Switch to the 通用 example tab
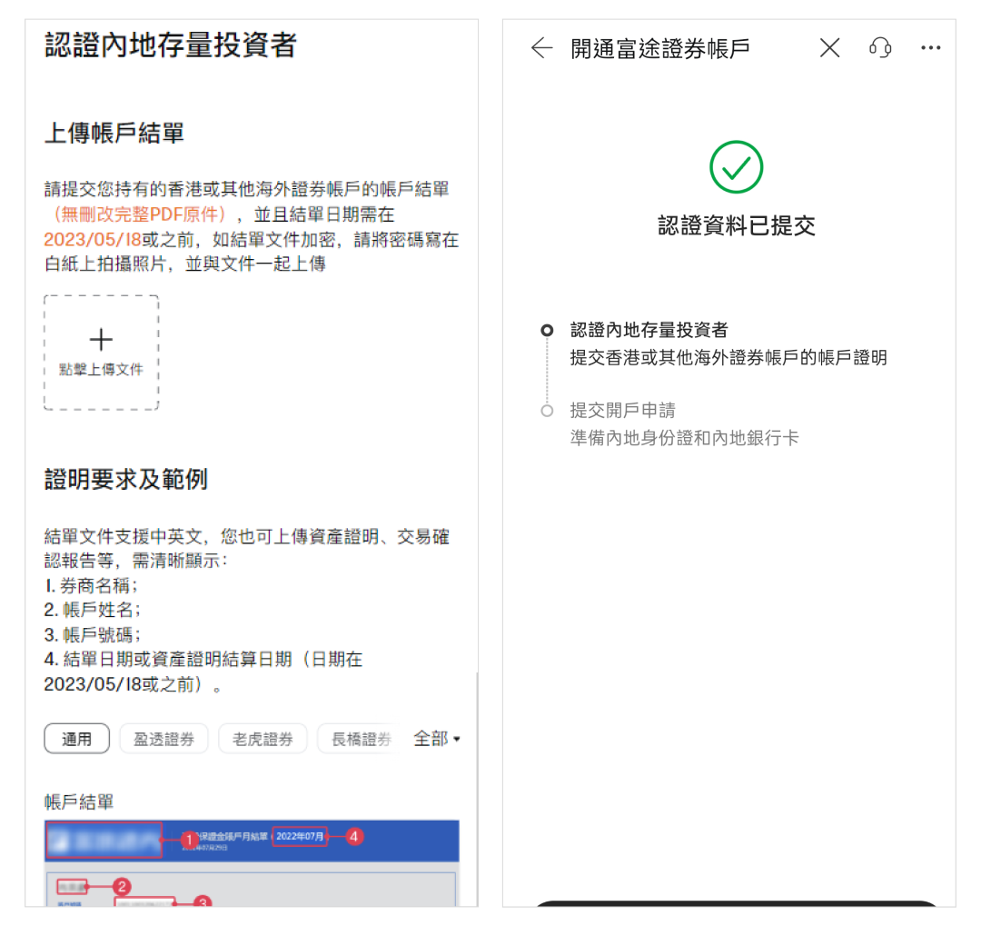 pos(77,739)
